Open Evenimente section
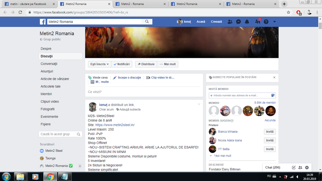This screenshot has height=181, width=322. coord(49,117)
